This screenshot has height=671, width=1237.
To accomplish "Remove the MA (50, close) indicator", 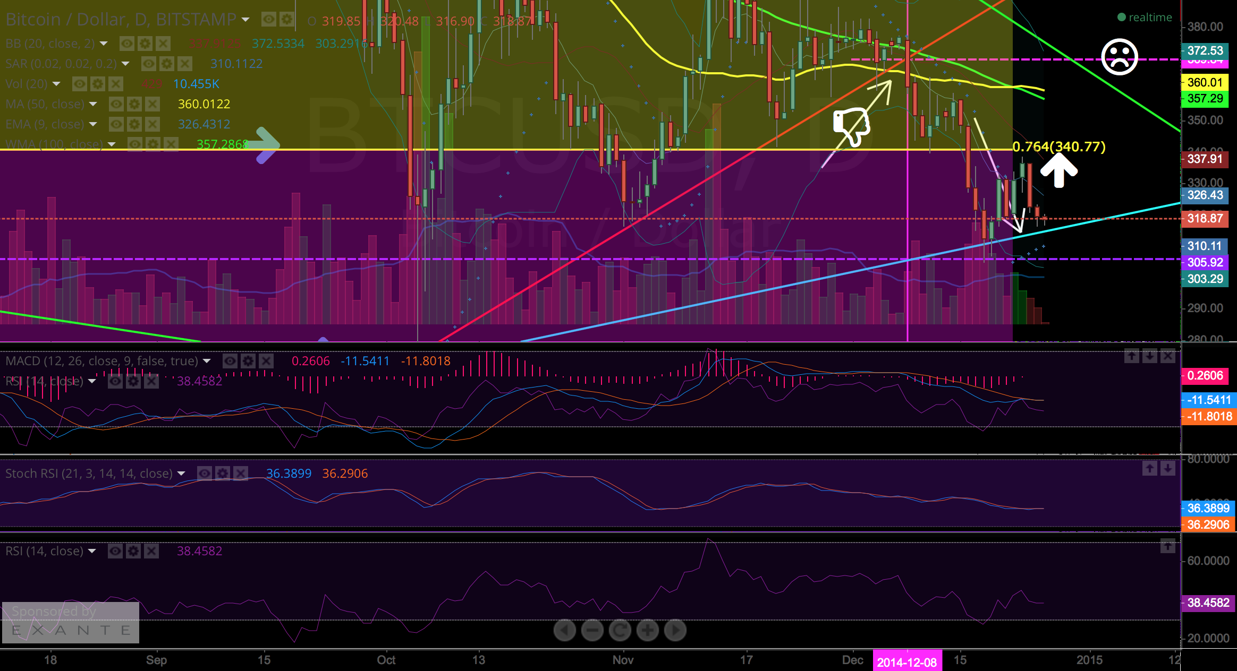I will click(x=152, y=104).
